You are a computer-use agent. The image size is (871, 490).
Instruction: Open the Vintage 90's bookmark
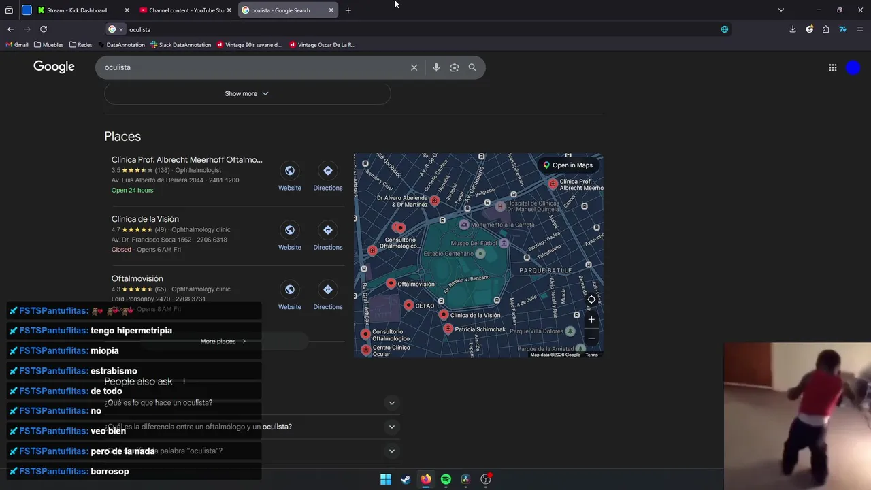coord(248,45)
